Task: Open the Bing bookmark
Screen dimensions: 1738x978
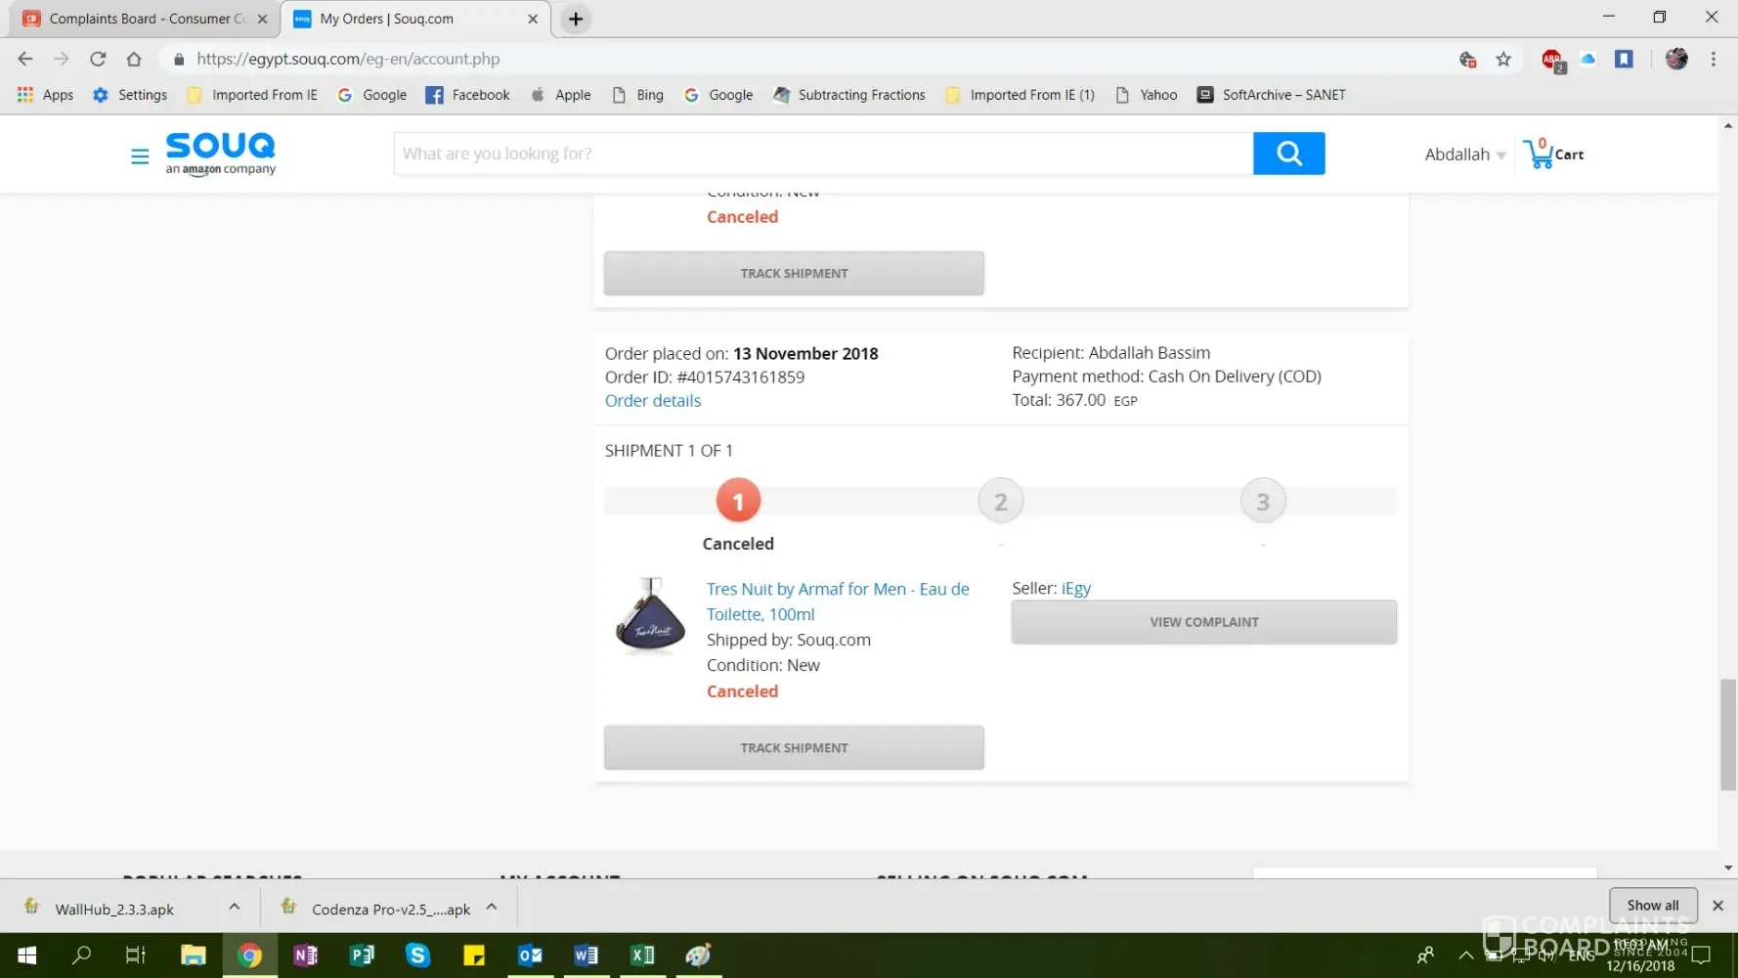Action: coord(637,95)
